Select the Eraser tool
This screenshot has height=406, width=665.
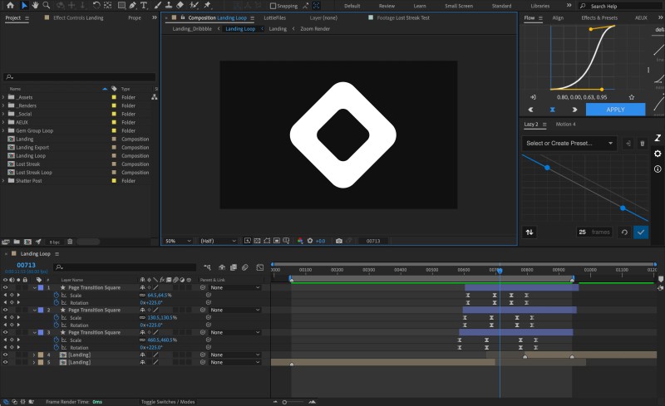[x=180, y=6]
